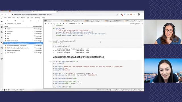Open the File Browser sidebar panel
Image resolution: width=182 pixels, height=102 pixels.
tap(1, 22)
